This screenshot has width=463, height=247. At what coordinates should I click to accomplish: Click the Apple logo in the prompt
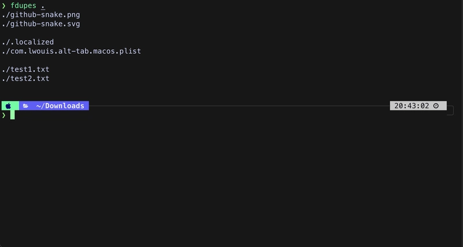[8, 106]
